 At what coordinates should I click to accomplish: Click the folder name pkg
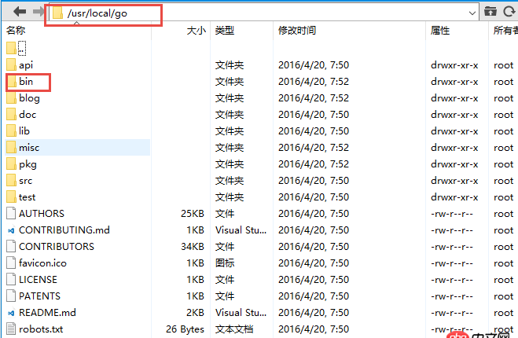28,164
